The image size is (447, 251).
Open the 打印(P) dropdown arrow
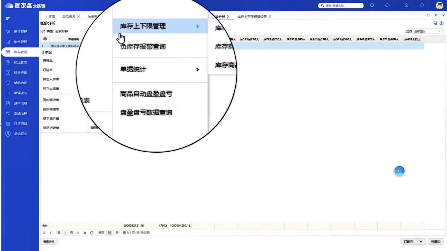tap(421, 241)
